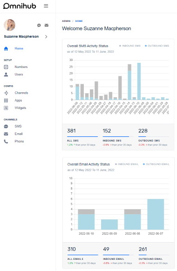Toggle the OUTBOUND SMS legend item
The width and height of the screenshot is (177, 271).
157,46
